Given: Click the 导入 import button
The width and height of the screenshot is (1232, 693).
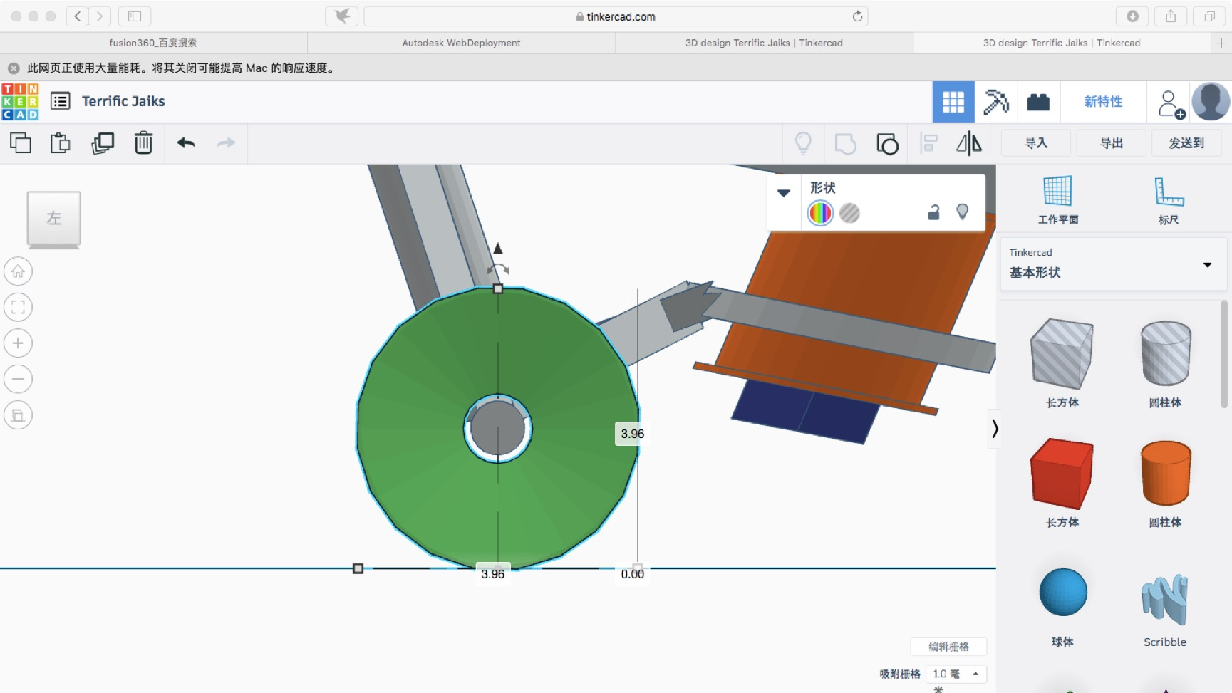Looking at the screenshot, I should (x=1036, y=143).
